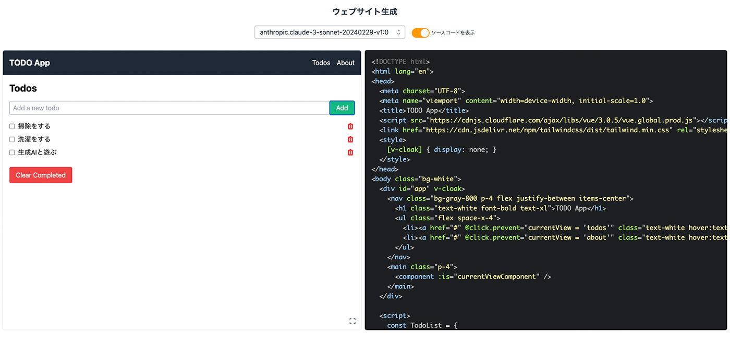
Task: Open the preview in fullscreen via expand icon
Action: [x=352, y=321]
